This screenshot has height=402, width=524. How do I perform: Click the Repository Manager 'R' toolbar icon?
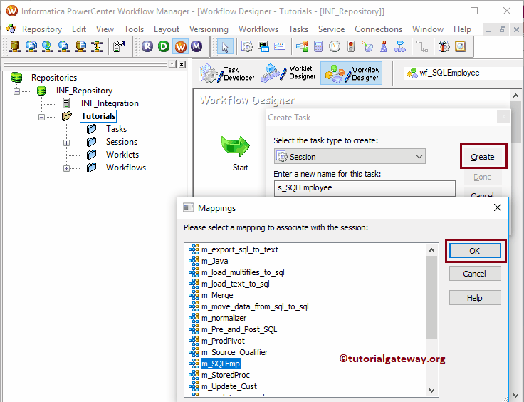click(147, 46)
